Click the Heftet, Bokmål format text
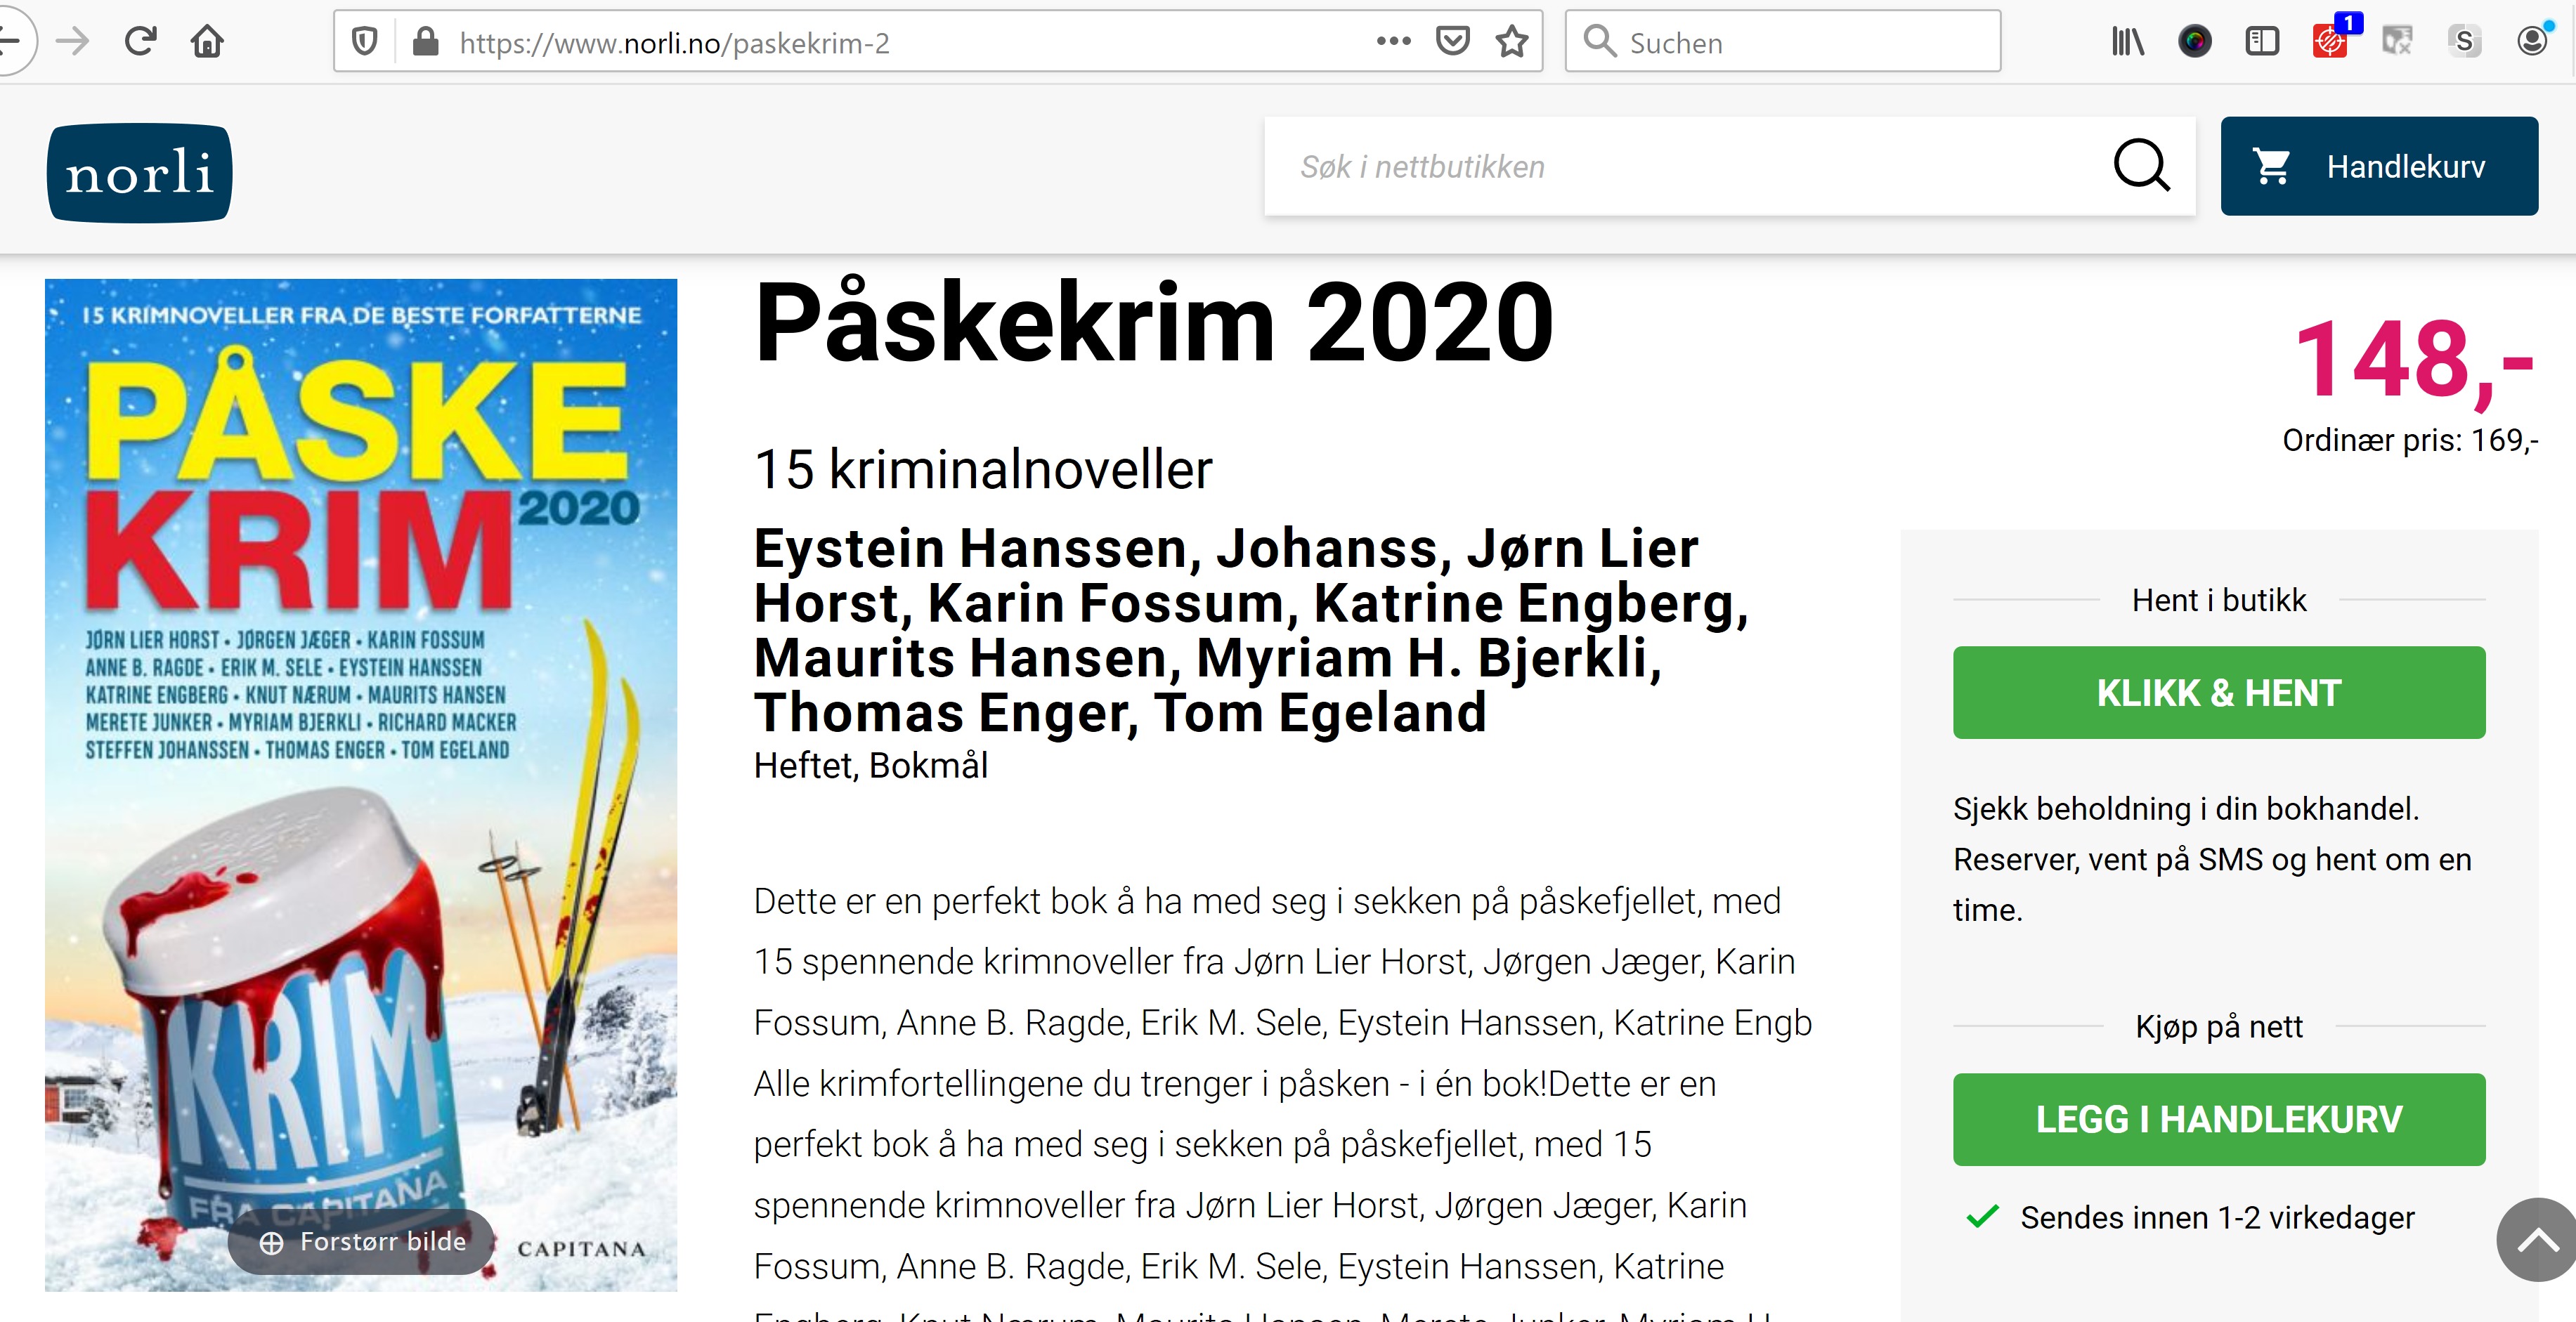This screenshot has height=1322, width=2576. (870, 766)
